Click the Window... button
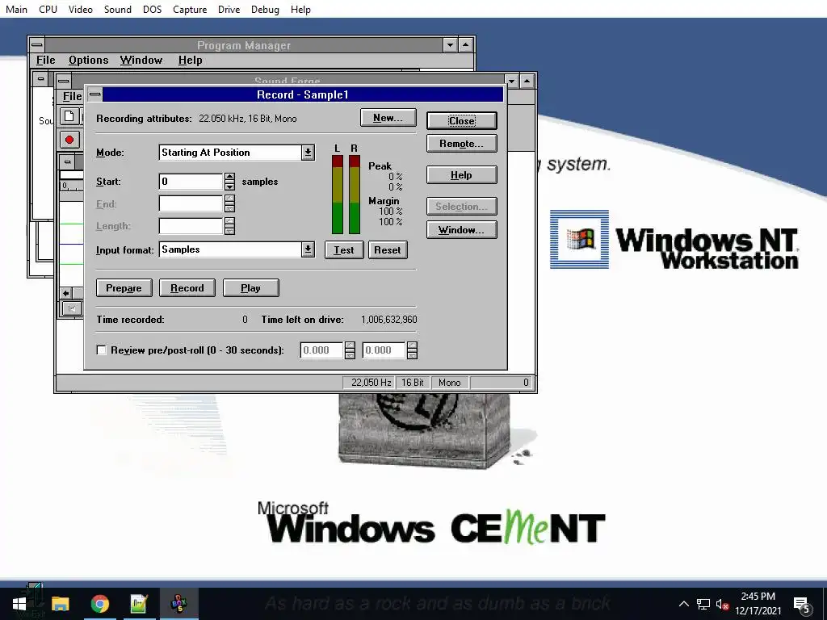Viewport: 827px width, 620px height. pyautogui.click(x=461, y=230)
